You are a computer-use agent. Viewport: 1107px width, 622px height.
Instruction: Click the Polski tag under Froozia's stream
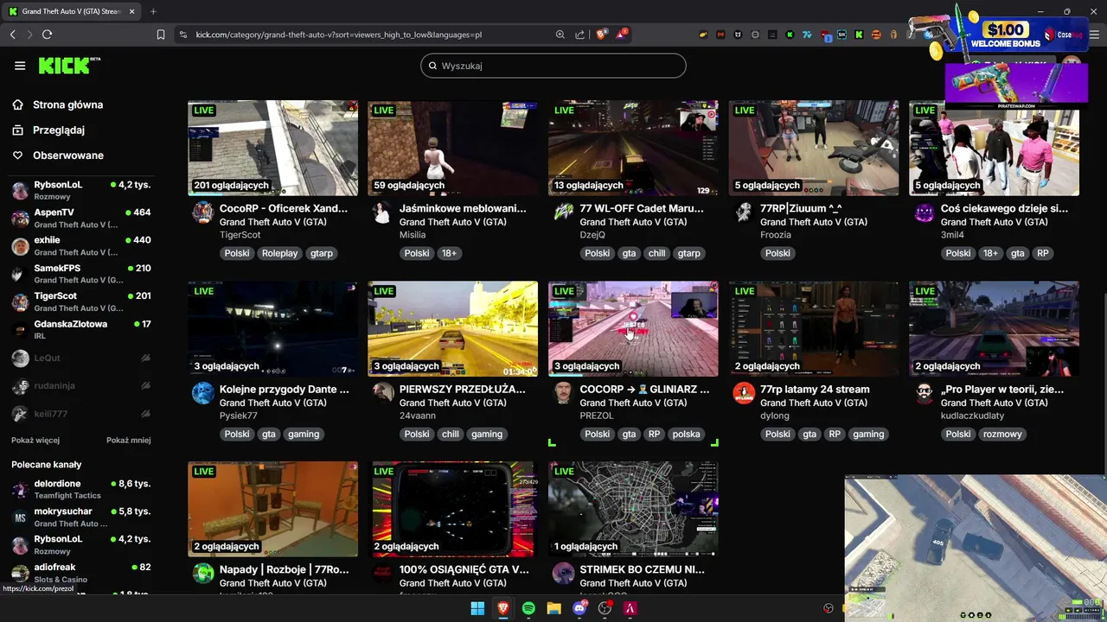tap(777, 253)
